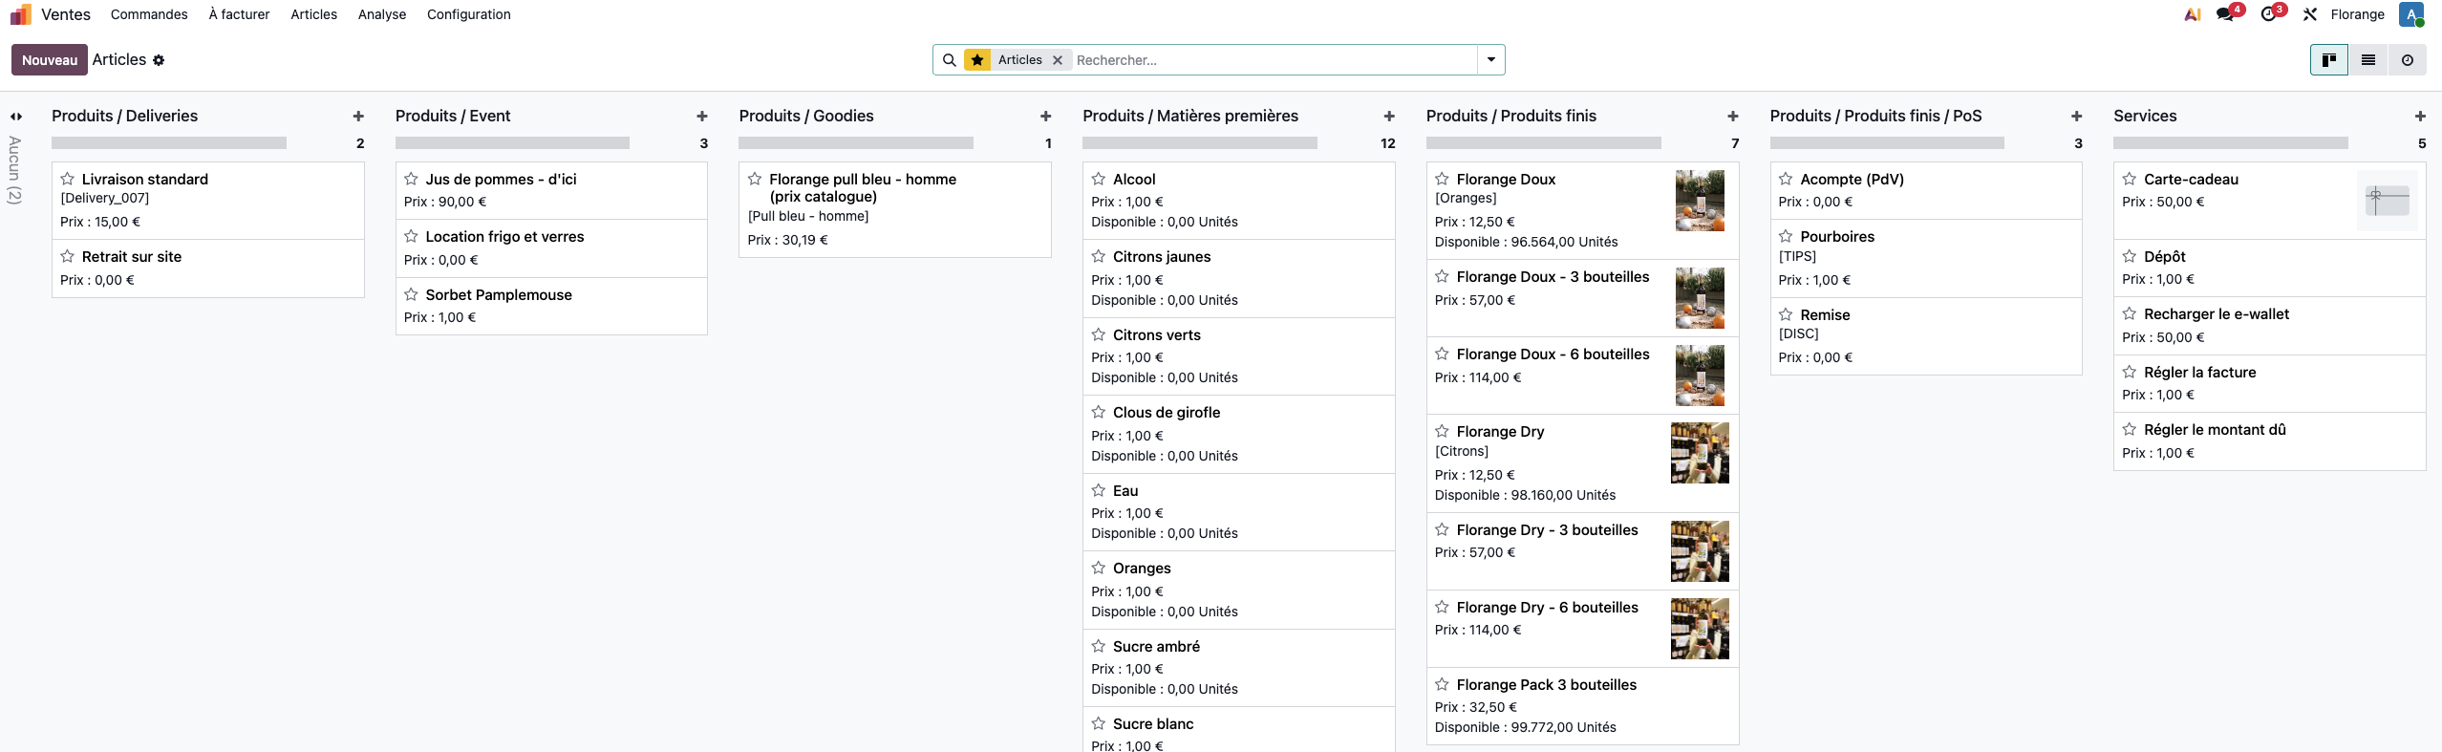Open the Remise [DISC] card
Image resolution: width=2442 pixels, height=752 pixels.
1926,336
